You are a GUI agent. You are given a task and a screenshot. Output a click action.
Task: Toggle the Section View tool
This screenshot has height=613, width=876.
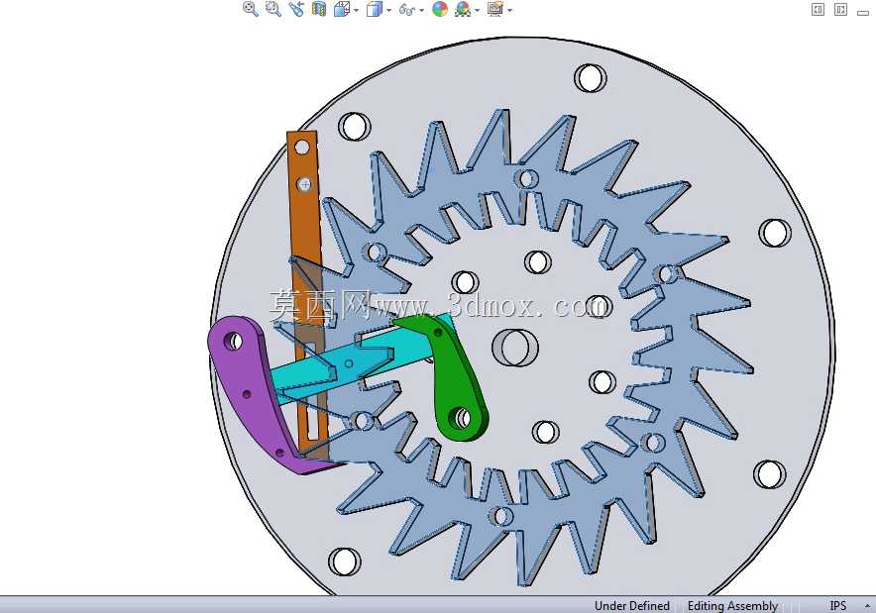[x=319, y=9]
